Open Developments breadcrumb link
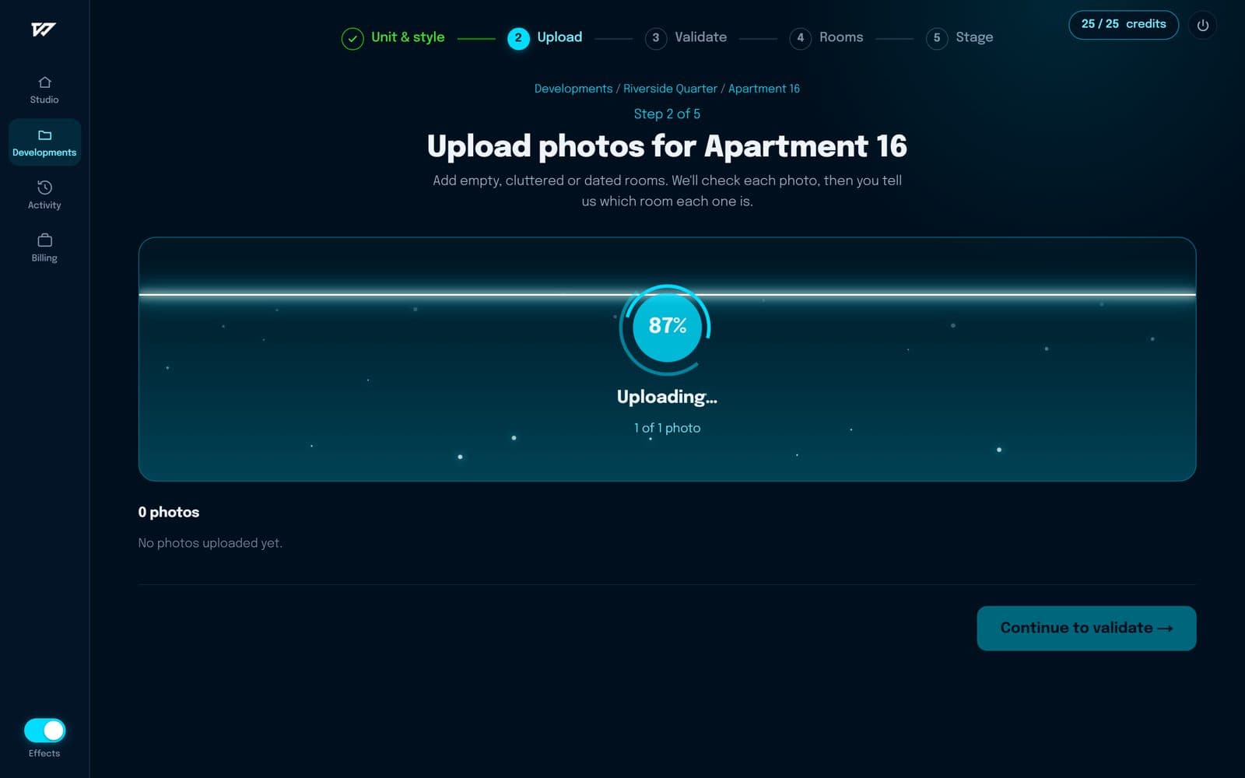The image size is (1245, 778). (x=573, y=89)
